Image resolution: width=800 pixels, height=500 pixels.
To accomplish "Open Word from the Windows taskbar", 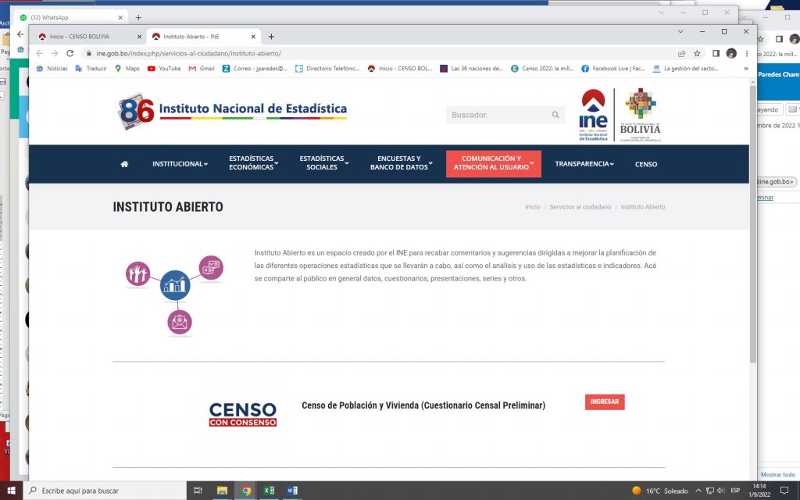I will pos(292,491).
